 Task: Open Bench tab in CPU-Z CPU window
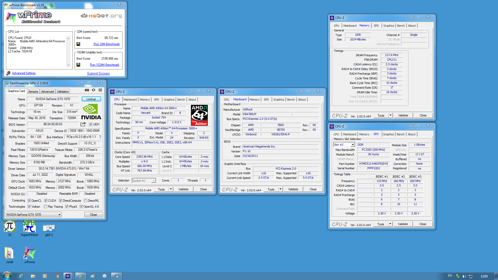pos(181,100)
